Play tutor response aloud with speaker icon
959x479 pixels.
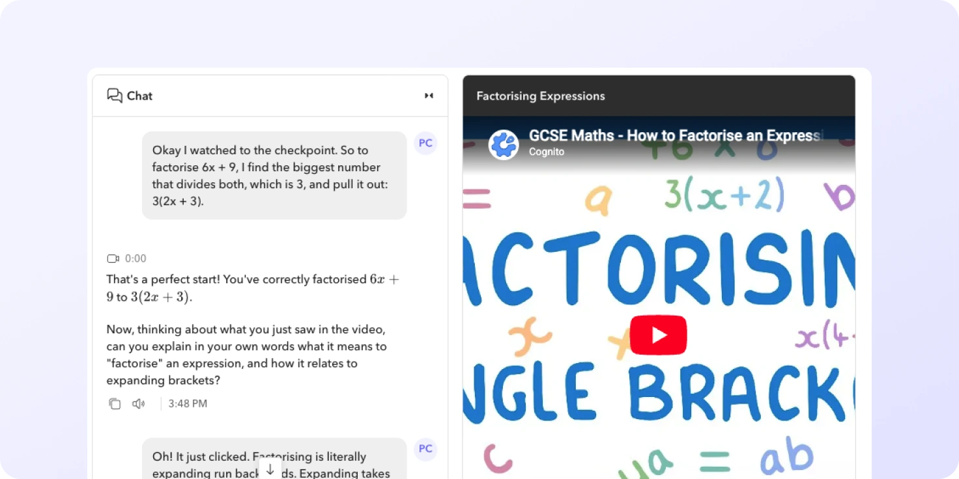(138, 404)
